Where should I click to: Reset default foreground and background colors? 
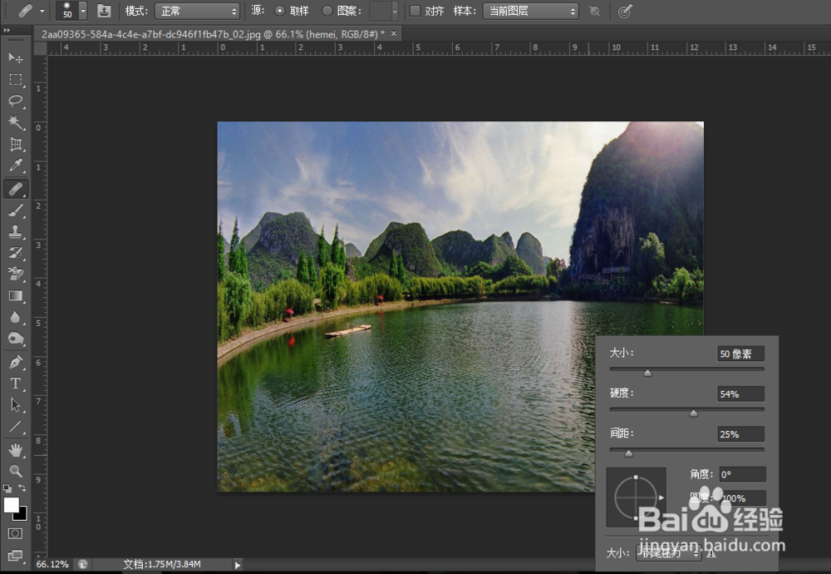[7, 487]
